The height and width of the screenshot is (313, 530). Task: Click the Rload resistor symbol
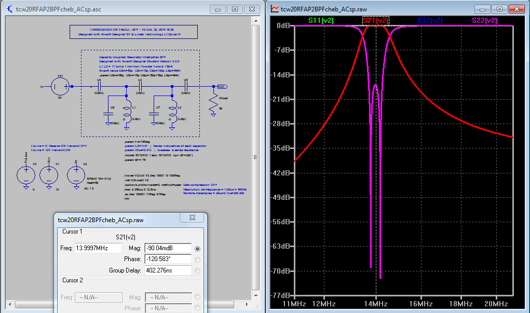pos(213,103)
